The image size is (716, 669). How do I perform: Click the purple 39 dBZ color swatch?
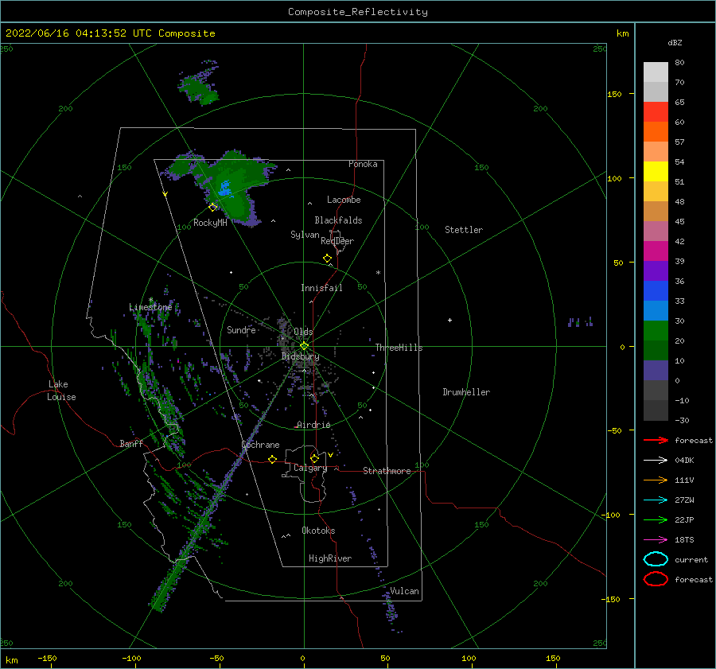[656, 270]
